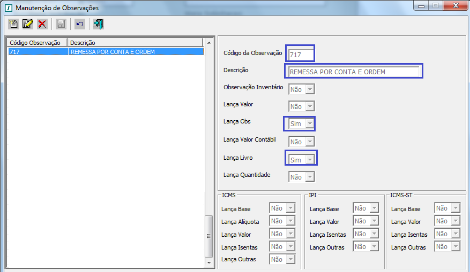Click the application icon in title bar
This screenshot has width=470, height=272.
(x=9, y=8)
